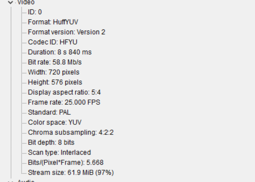Click the Bit depth: 8 bits entry
255x182 pixels.
pos(51,142)
